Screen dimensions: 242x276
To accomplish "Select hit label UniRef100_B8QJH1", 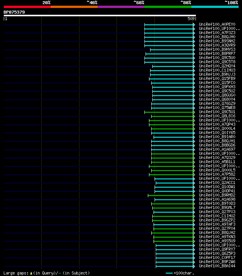I will (x=217, y=141).
